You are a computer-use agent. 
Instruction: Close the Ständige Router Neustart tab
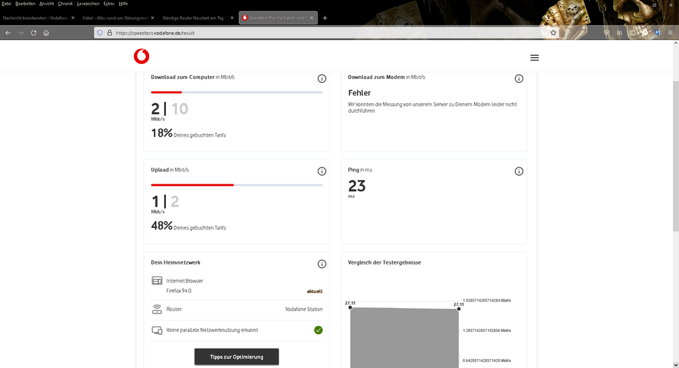[x=232, y=18]
